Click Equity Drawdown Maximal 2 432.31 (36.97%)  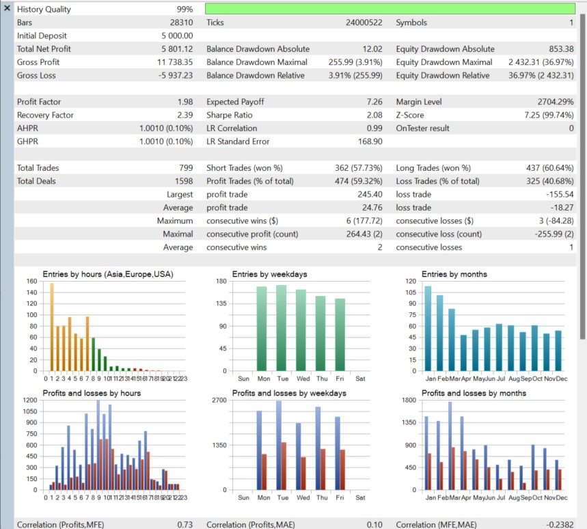[x=541, y=62]
